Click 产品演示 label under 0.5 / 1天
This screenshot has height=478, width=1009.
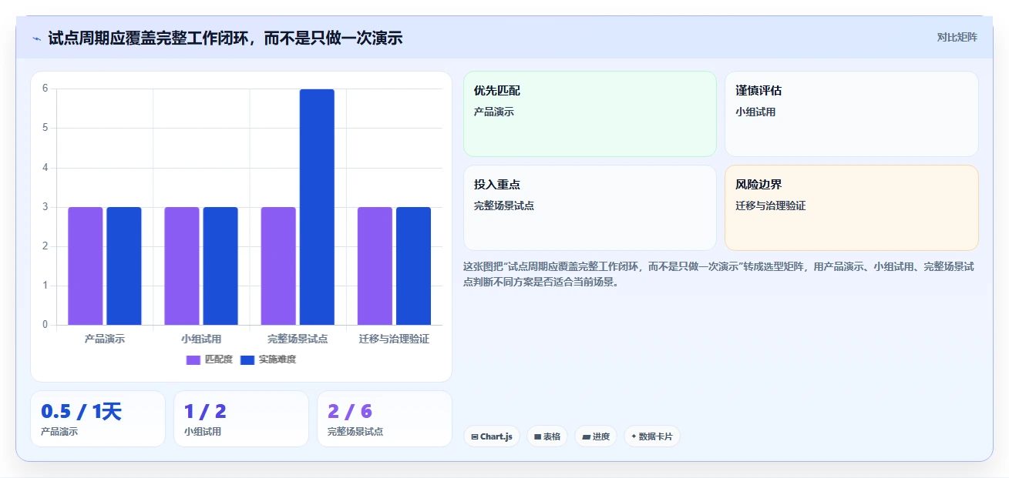[59, 432]
